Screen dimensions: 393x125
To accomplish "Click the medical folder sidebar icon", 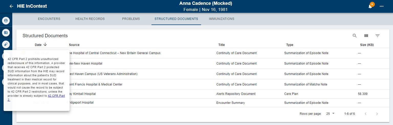I will (x=6, y=32).
